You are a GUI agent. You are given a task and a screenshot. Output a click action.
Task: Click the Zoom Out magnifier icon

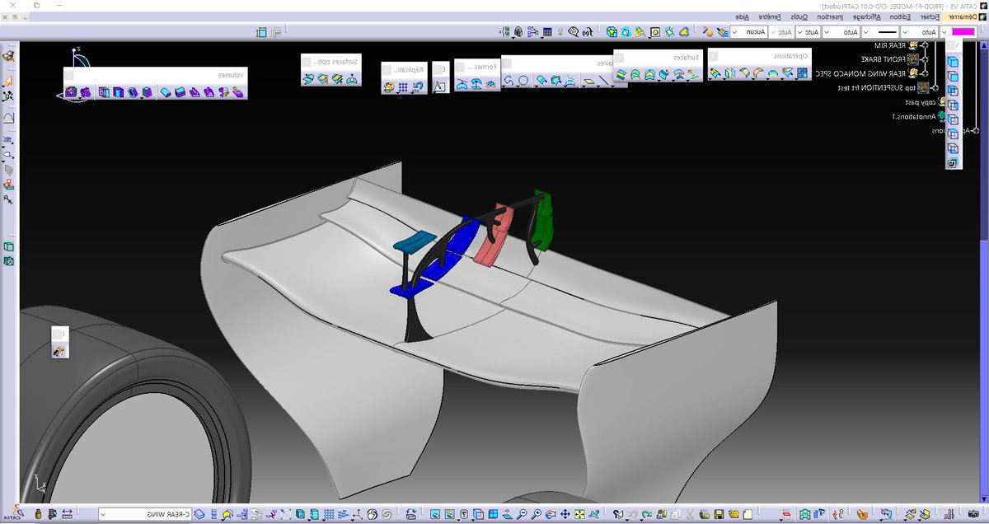pos(522,513)
